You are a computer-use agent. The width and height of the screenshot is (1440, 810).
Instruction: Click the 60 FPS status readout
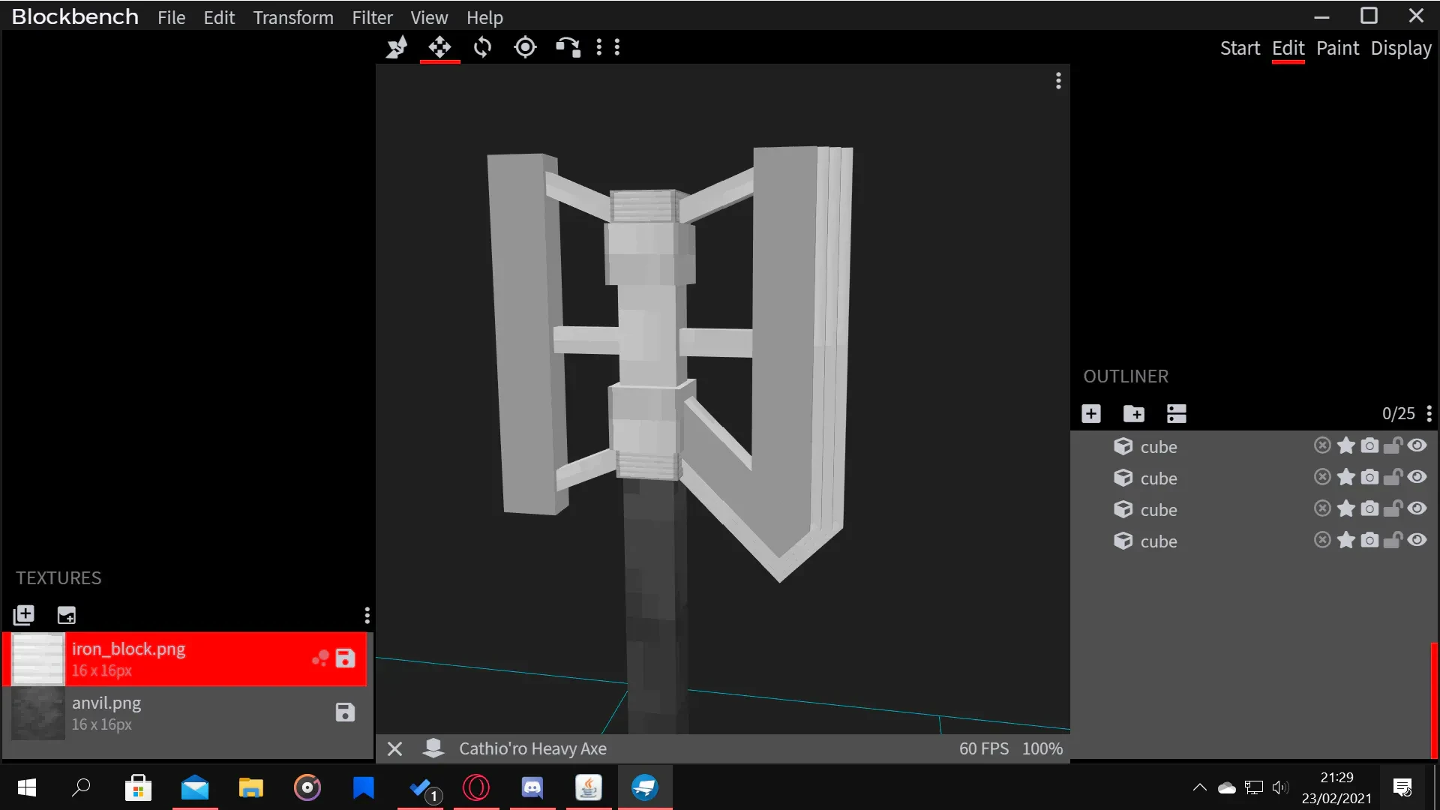pos(983,748)
